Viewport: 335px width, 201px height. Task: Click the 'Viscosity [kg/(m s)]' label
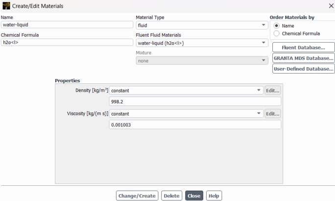tap(88, 114)
